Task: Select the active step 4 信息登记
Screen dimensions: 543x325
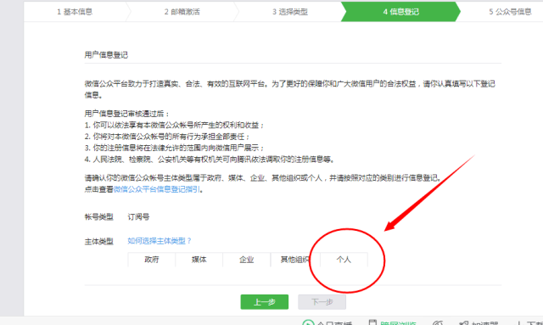Action: [x=400, y=12]
